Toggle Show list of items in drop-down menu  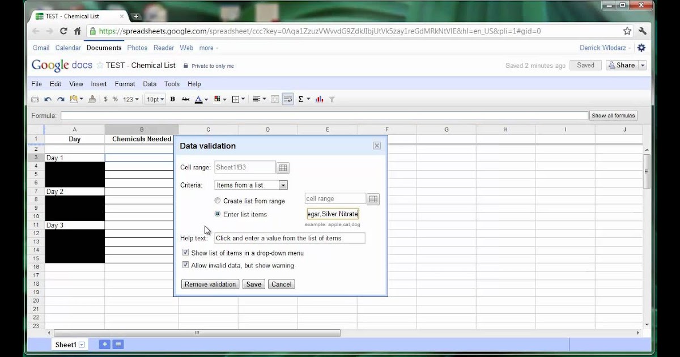(x=185, y=253)
